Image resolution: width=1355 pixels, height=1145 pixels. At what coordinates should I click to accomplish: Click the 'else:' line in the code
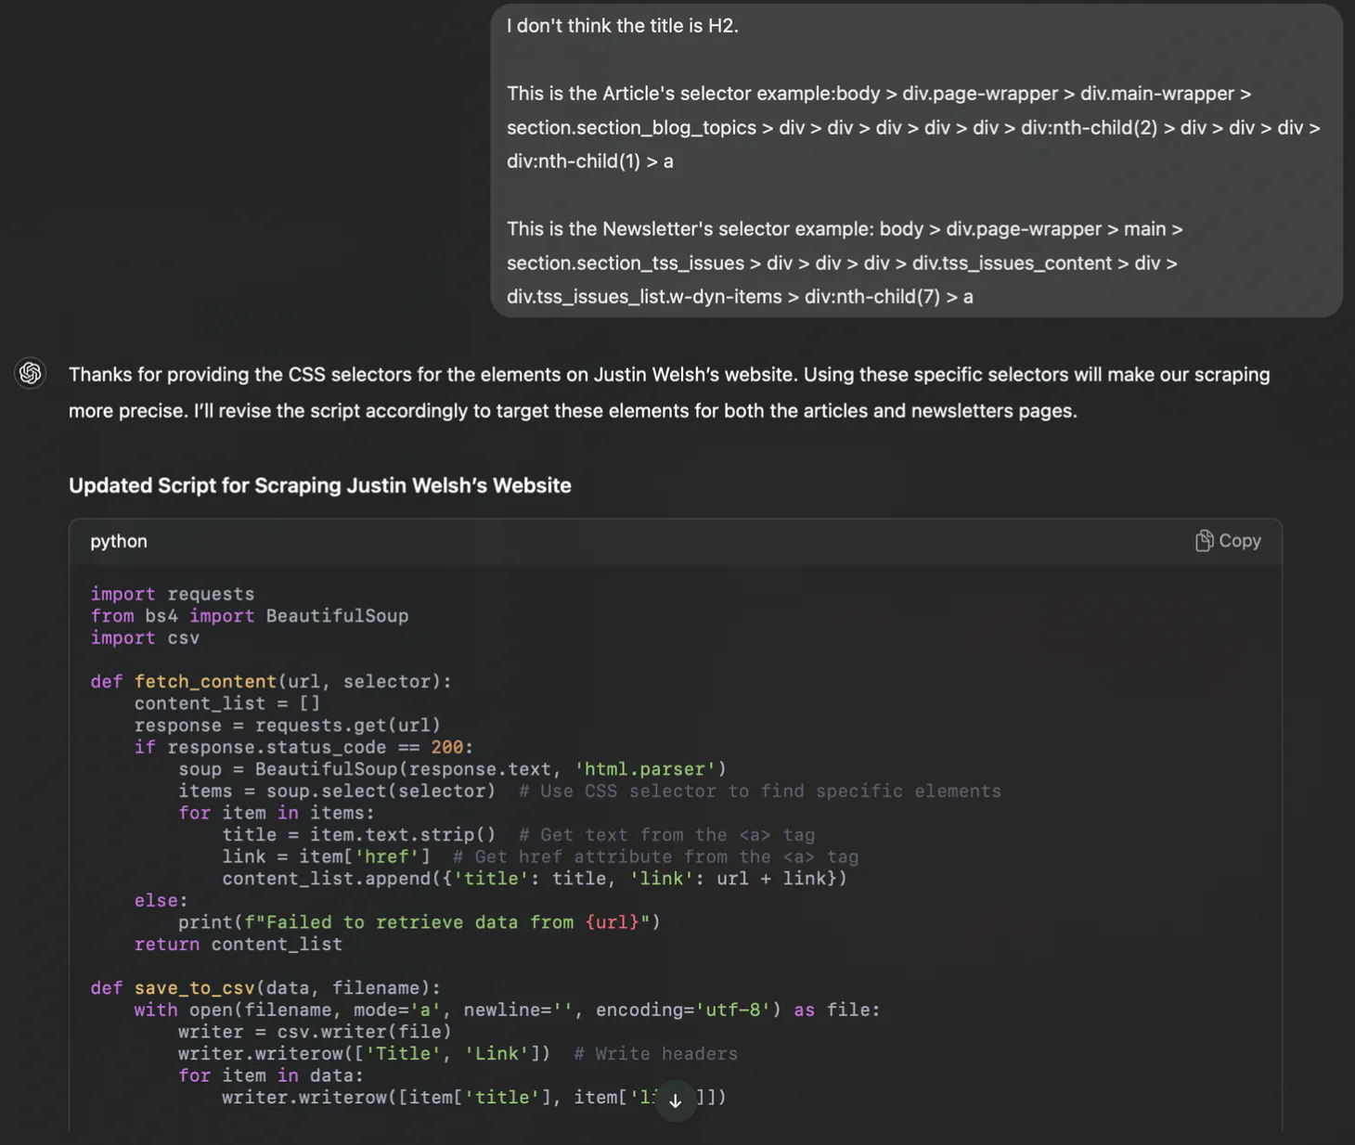click(x=161, y=901)
